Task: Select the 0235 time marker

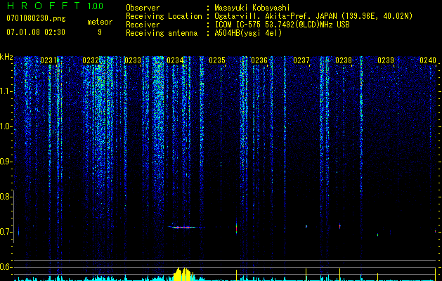Action: 217,60
